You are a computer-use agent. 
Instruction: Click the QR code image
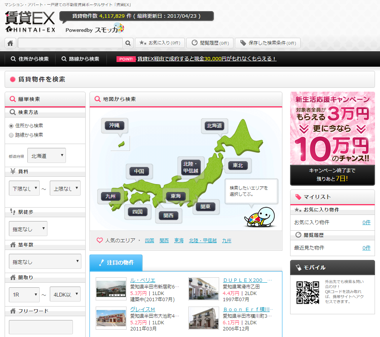(307, 292)
